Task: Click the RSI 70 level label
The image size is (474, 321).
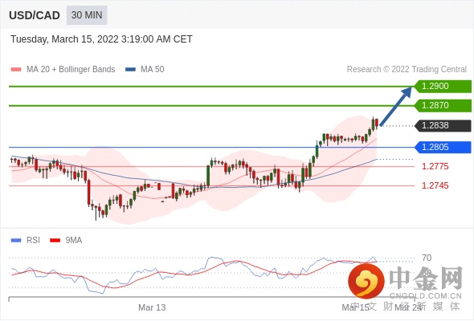Action: (427, 258)
